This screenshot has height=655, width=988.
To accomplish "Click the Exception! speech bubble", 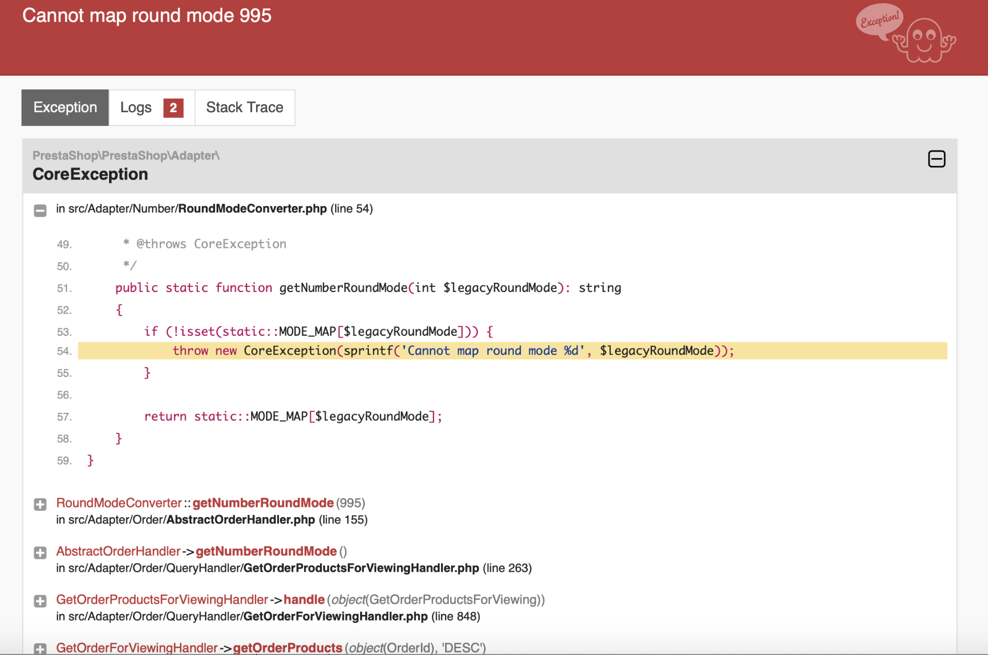I will tap(879, 21).
